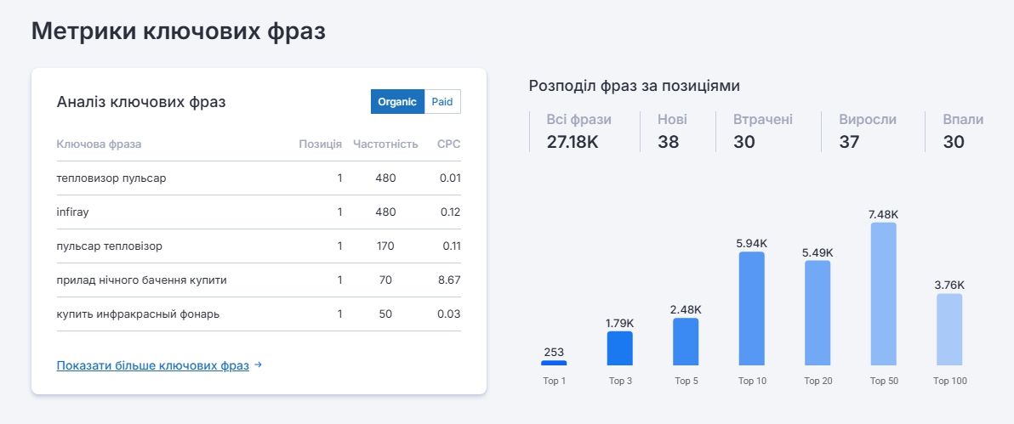Click the Top 100 bar showing 3.76K
1014x424 pixels.
coord(949,330)
